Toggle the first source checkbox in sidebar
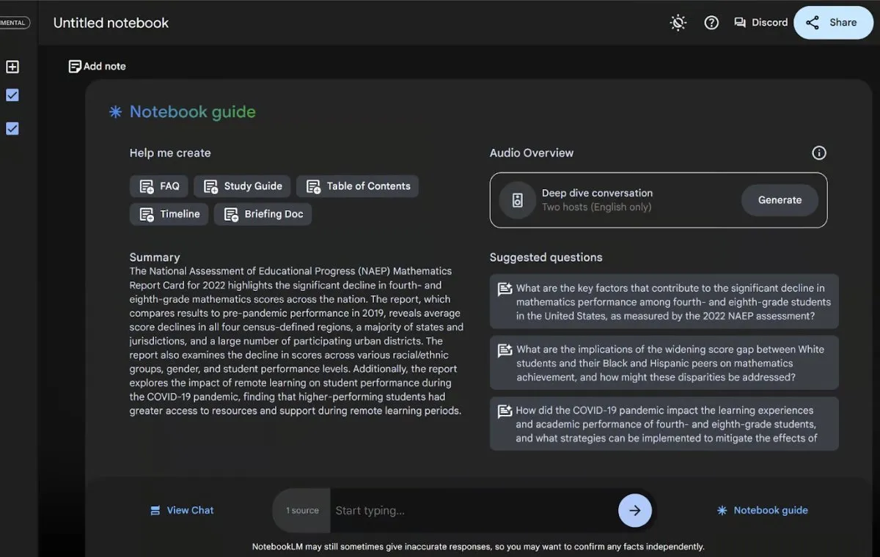Viewport: 880px width, 557px height. click(12, 95)
